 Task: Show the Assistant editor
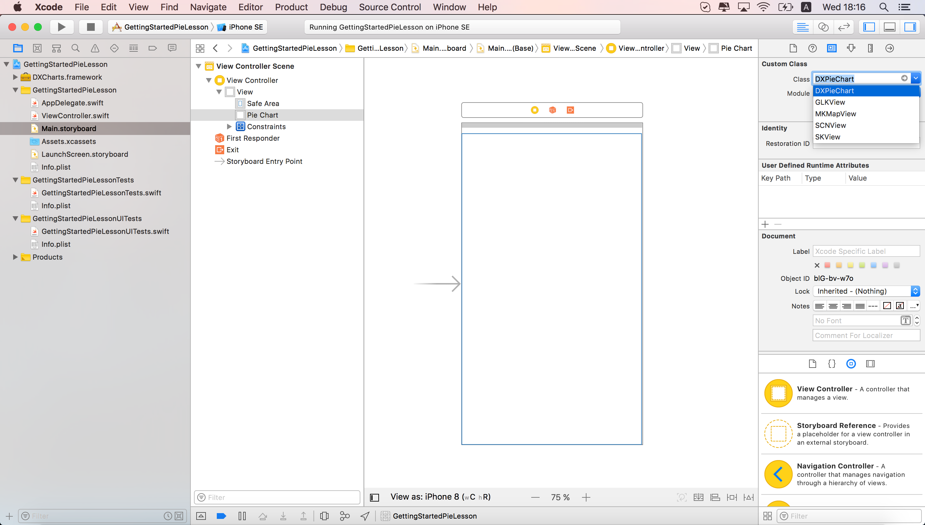tap(823, 27)
